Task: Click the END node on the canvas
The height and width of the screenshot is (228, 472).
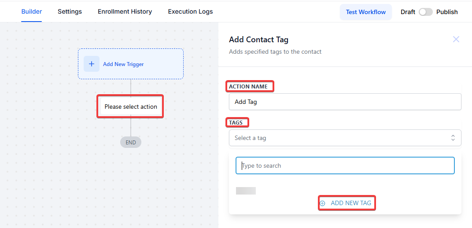Action: [131, 142]
